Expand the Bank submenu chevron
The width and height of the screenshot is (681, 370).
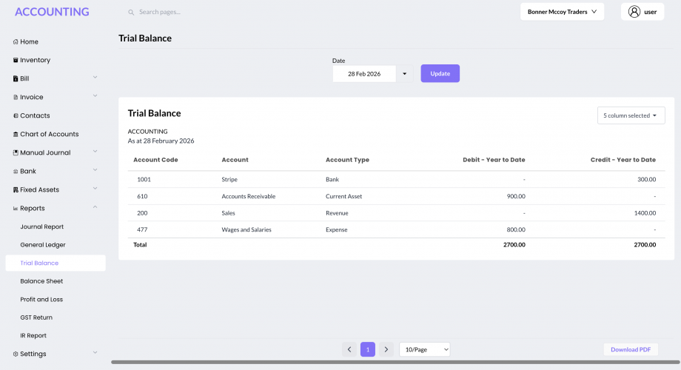tap(95, 170)
